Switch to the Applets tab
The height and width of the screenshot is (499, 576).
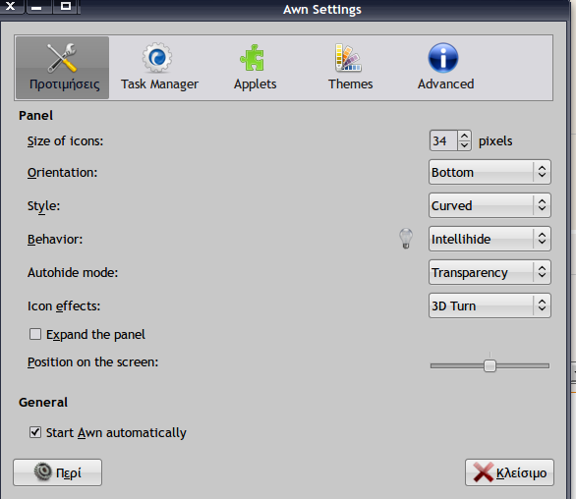(x=255, y=68)
